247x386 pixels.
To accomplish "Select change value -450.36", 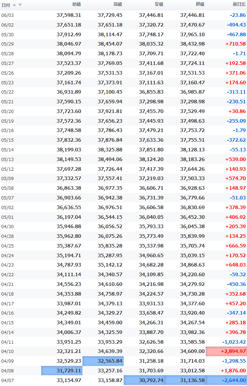I will click(x=236, y=284).
